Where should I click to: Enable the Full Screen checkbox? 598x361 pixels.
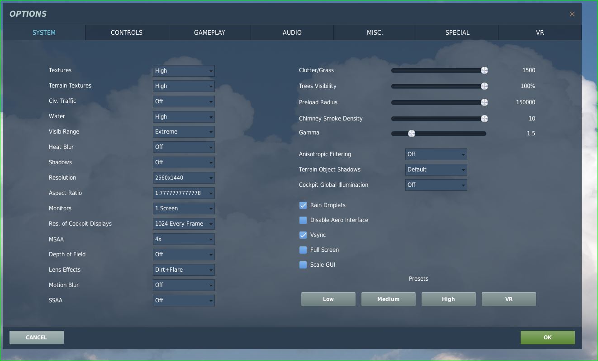303,250
